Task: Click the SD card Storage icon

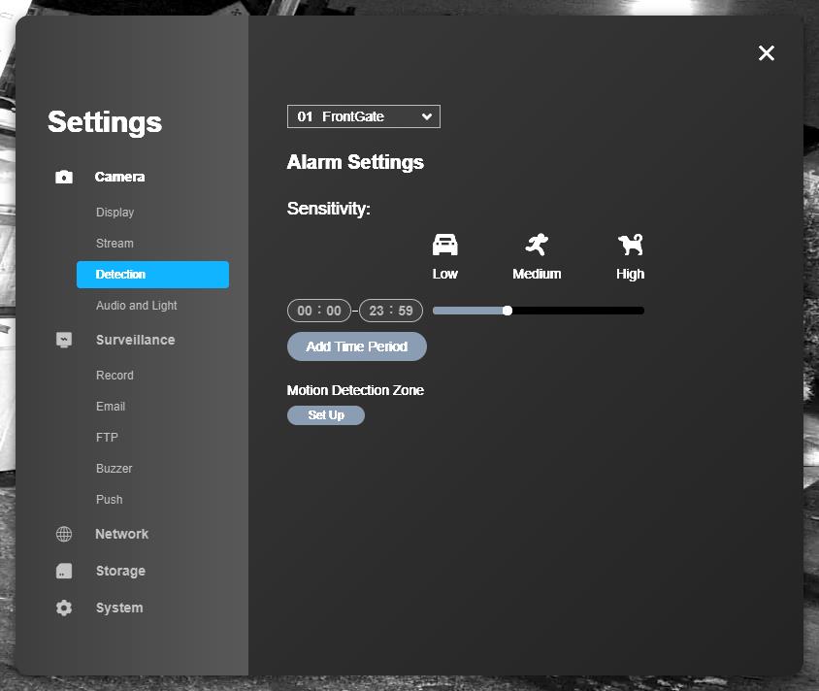Action: coord(64,571)
